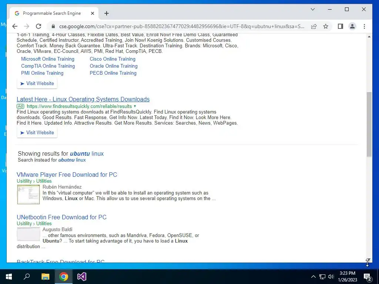Image resolution: width=379 pixels, height=284 pixels.
Task: Open notification center icon
Action: (x=368, y=277)
